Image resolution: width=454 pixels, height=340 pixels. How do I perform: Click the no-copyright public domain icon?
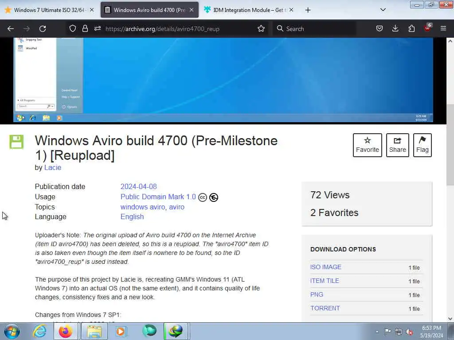pyautogui.click(x=213, y=197)
